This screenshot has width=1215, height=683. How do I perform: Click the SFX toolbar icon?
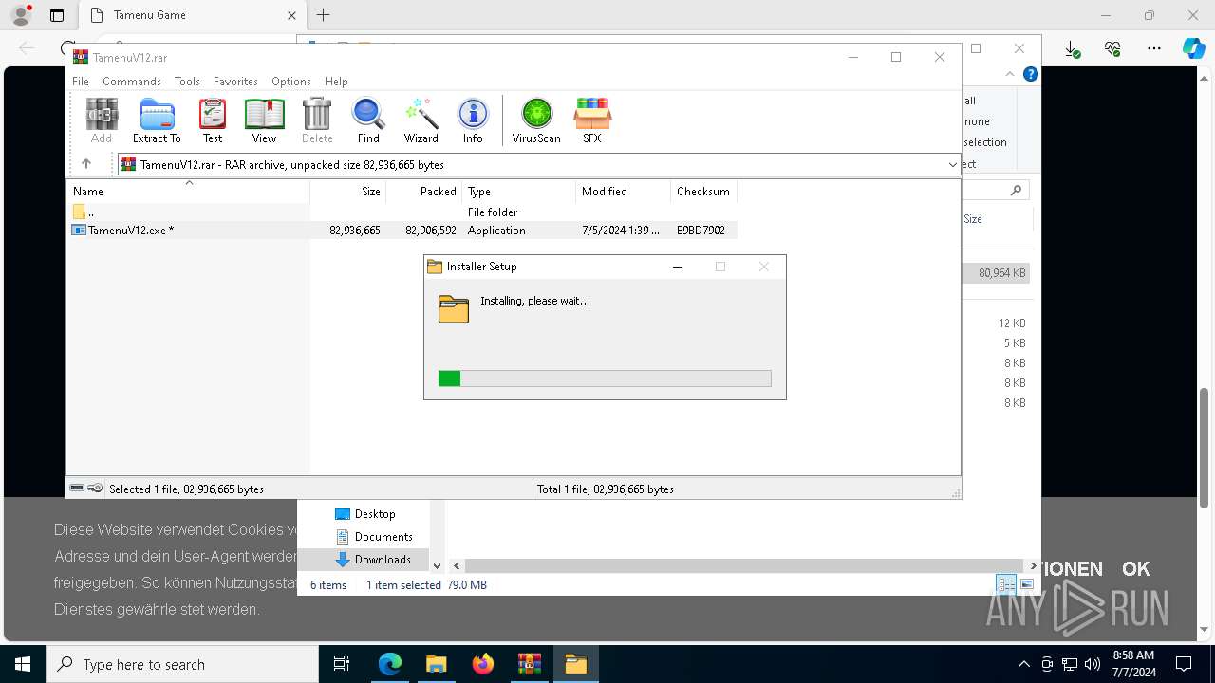click(x=591, y=120)
